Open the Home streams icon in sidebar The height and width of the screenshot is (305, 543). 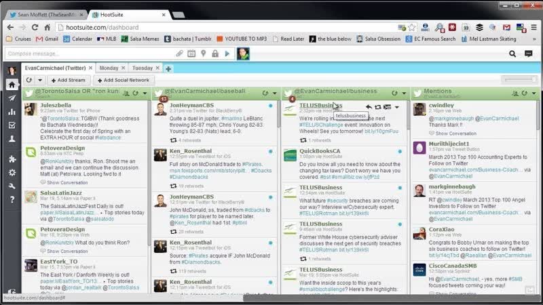[x=12, y=84]
